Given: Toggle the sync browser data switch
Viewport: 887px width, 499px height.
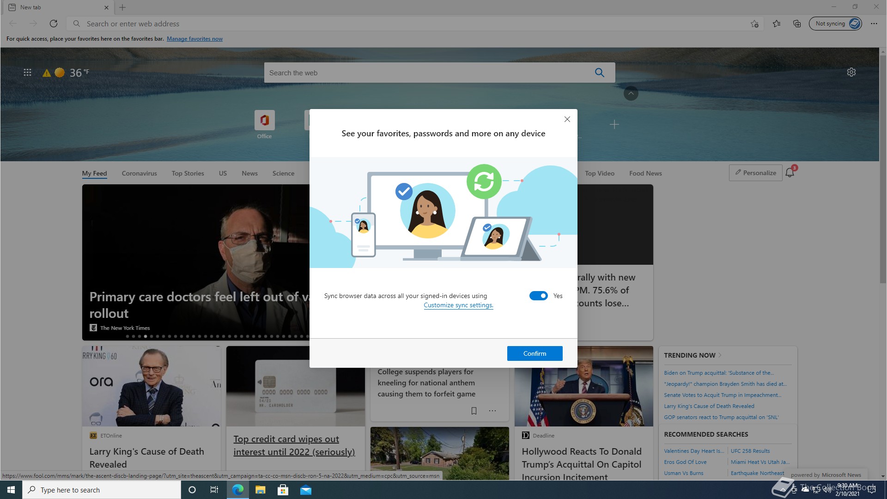Looking at the screenshot, I should 538,296.
